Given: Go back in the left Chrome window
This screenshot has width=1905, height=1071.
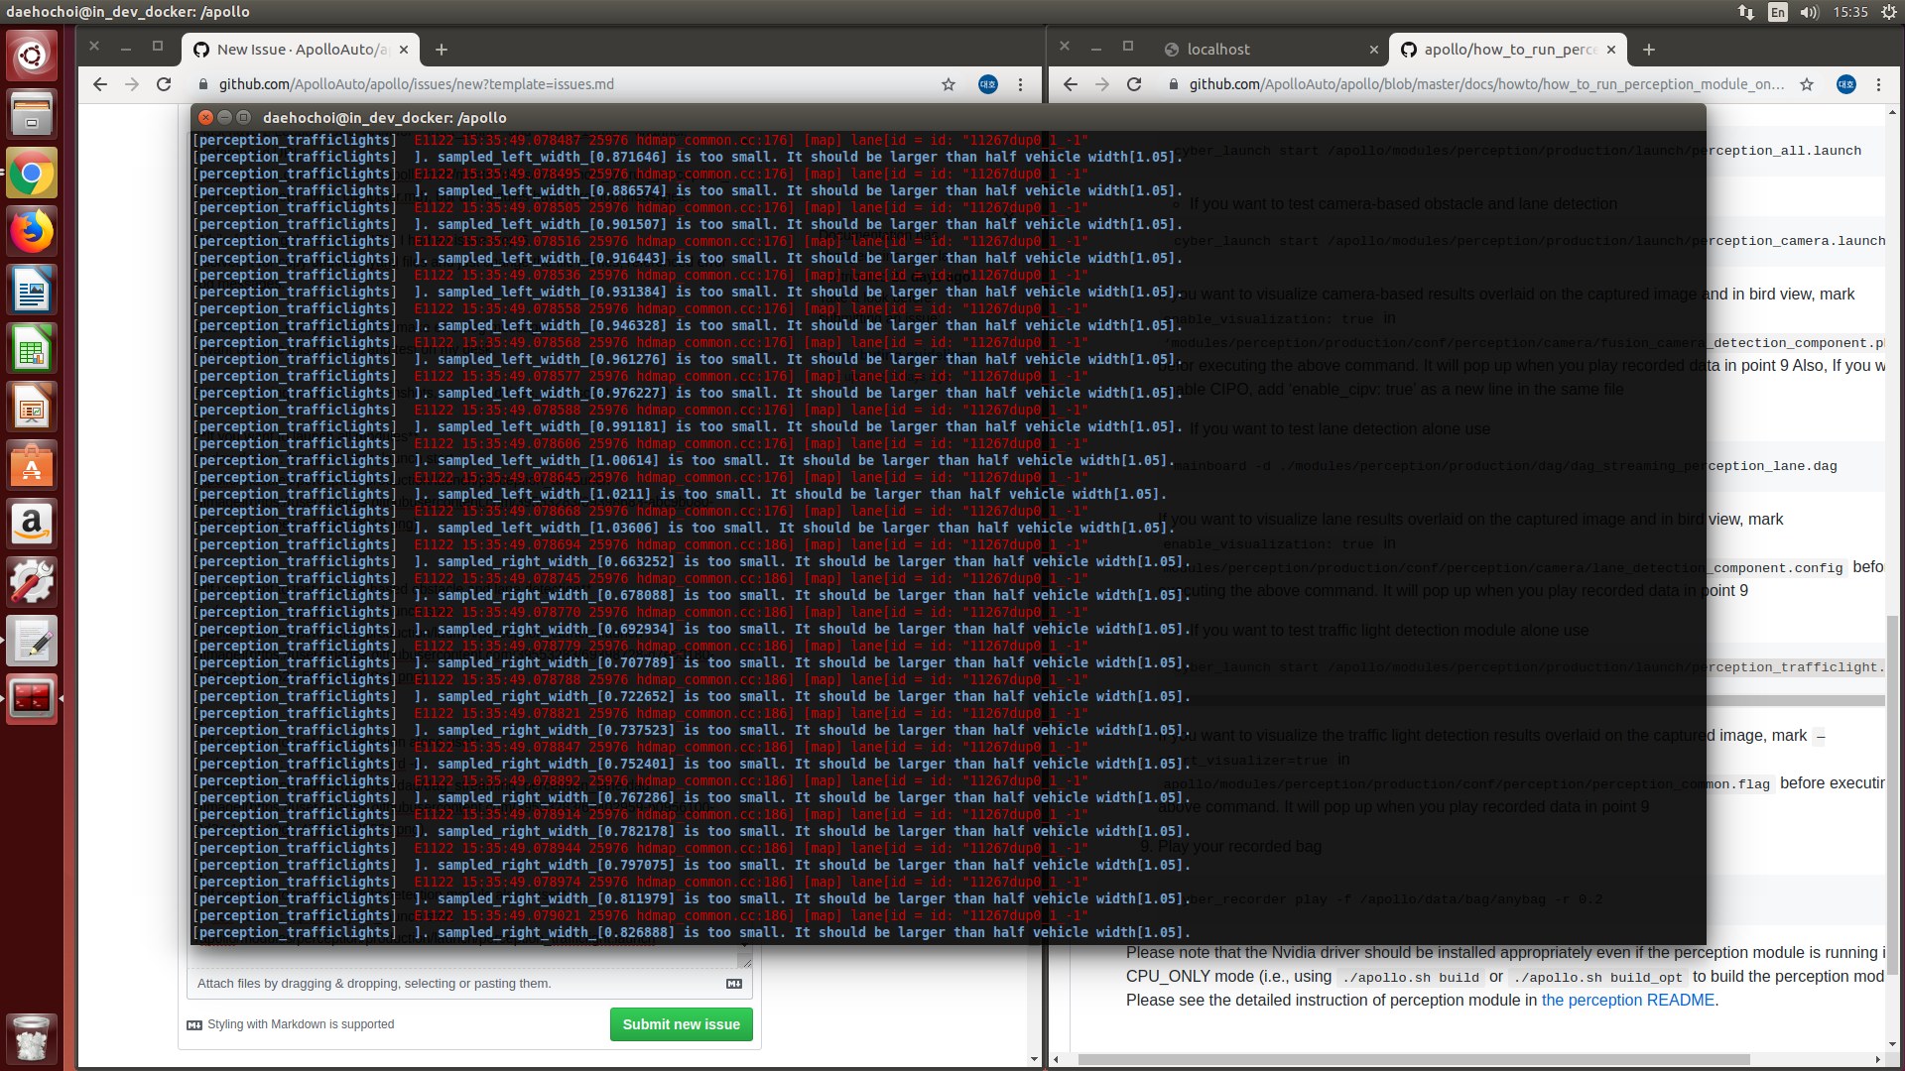Looking at the screenshot, I should (x=99, y=84).
